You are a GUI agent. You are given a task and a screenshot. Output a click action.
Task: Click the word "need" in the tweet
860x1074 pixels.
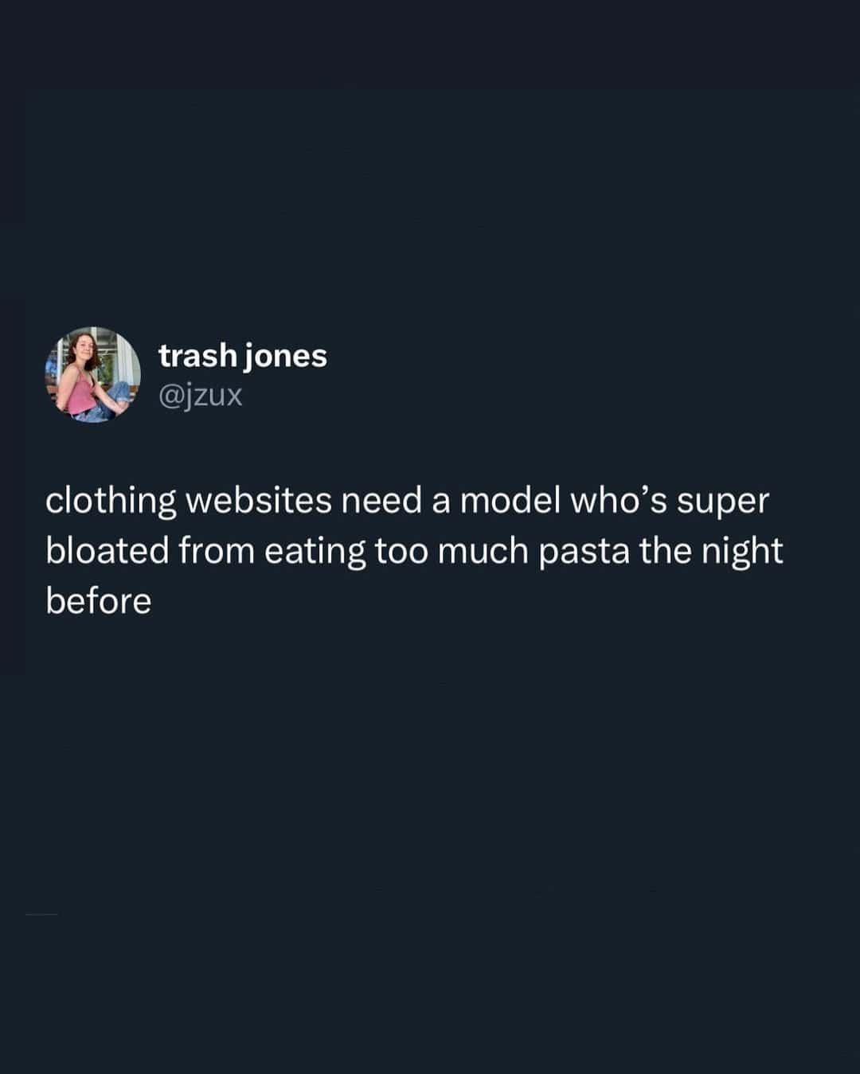(382, 501)
